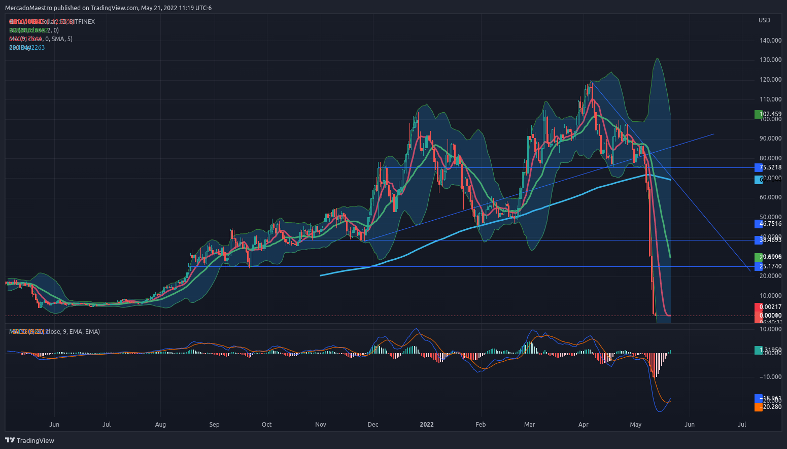This screenshot has width=787, height=449.
Task: Click the TradingView logo in the footer
Action: coord(30,440)
